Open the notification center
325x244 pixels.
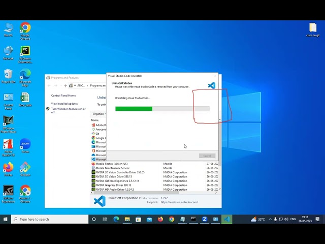click(317, 219)
